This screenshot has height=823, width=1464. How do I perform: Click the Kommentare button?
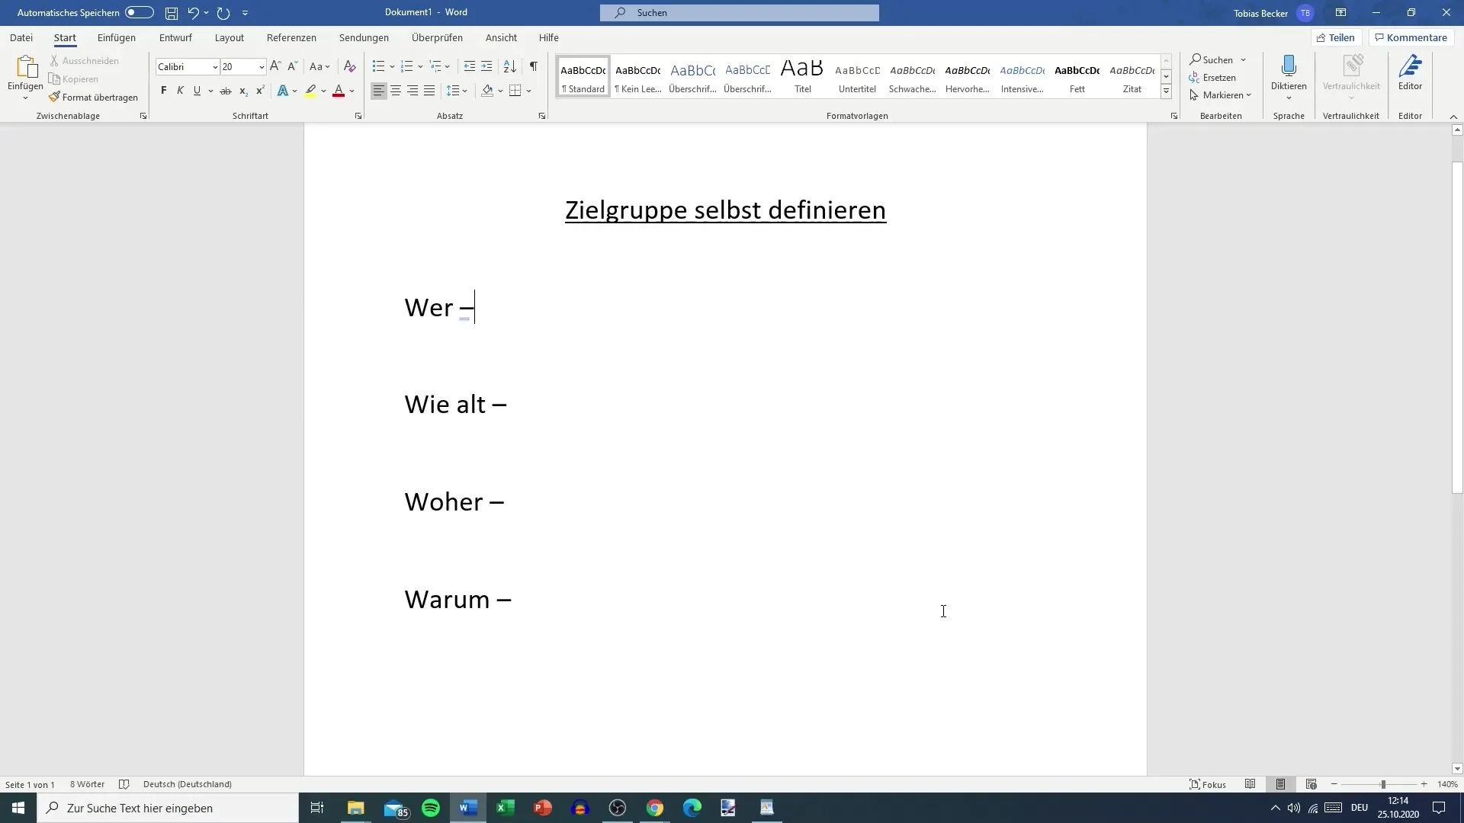[x=1411, y=37]
